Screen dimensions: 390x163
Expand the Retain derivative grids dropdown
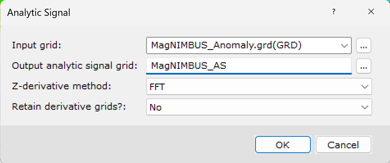(x=365, y=107)
